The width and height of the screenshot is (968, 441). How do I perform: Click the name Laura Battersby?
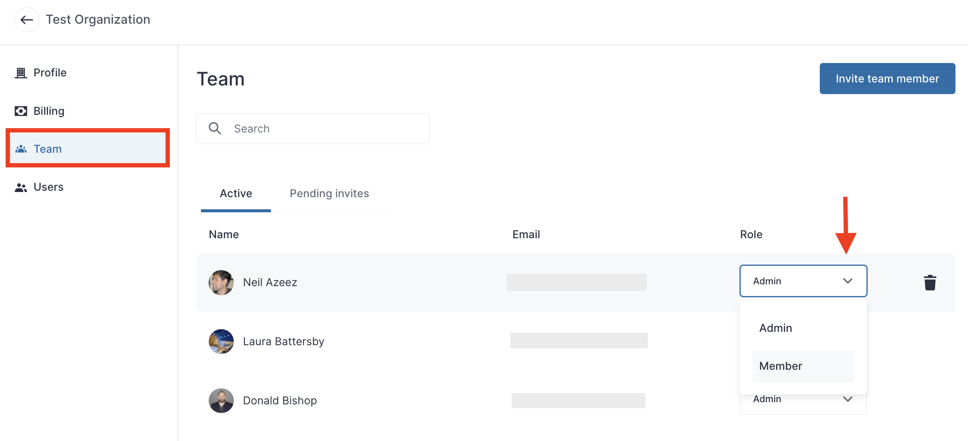pyautogui.click(x=283, y=341)
